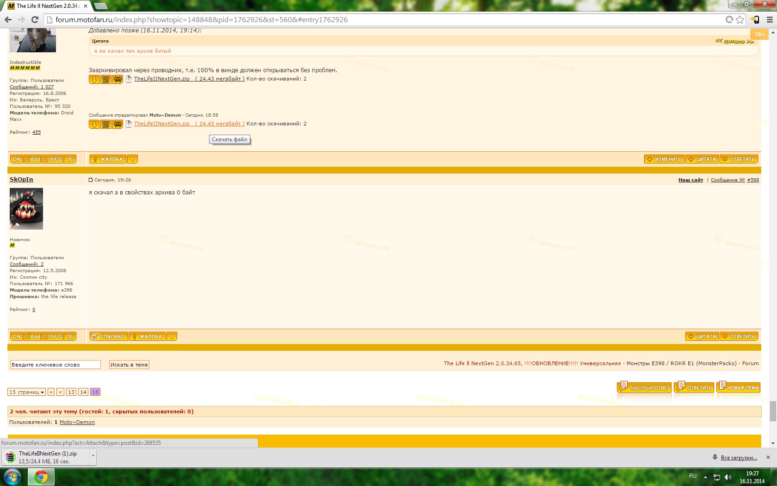
Task: Close the downloads bar with its X
Action: (768, 457)
